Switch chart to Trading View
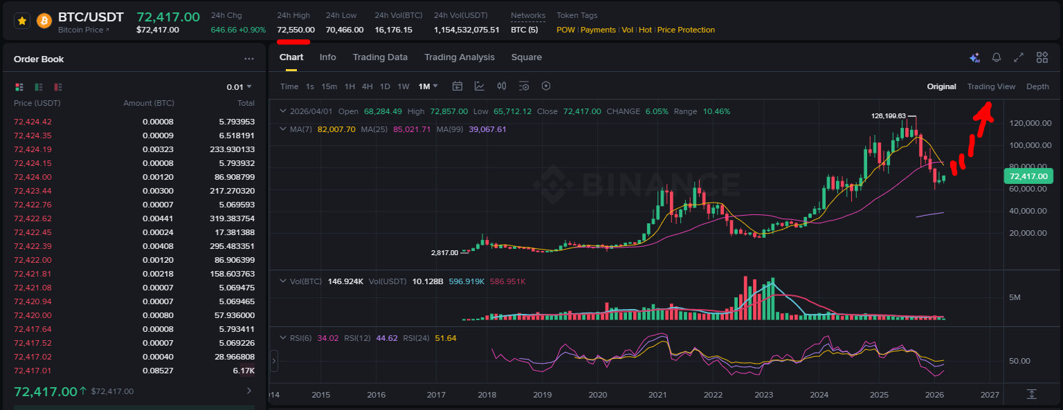Viewport: 1063px width, 410px height. tap(991, 86)
